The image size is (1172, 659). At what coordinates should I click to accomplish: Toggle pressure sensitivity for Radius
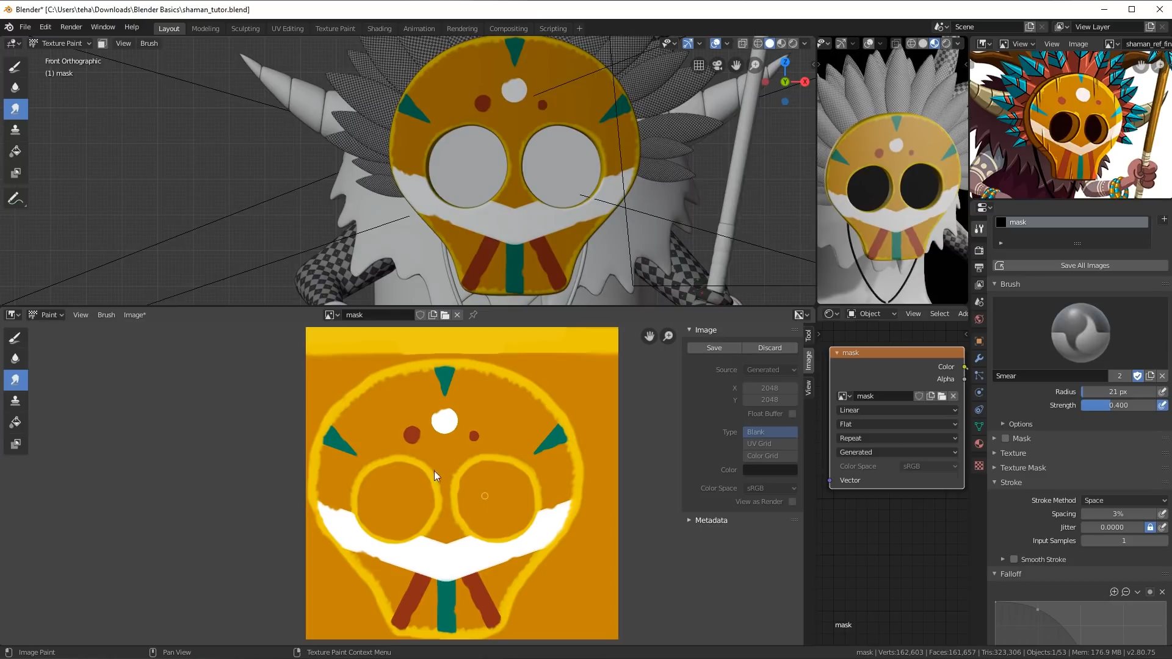pyautogui.click(x=1162, y=392)
